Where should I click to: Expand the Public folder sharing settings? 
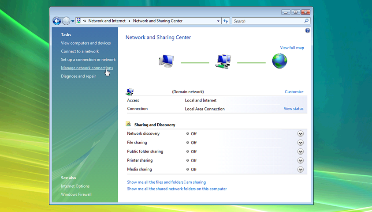pos(301,151)
